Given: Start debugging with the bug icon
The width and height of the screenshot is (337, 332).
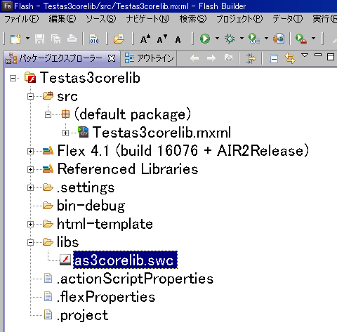Looking at the screenshot, I should tap(230, 39).
